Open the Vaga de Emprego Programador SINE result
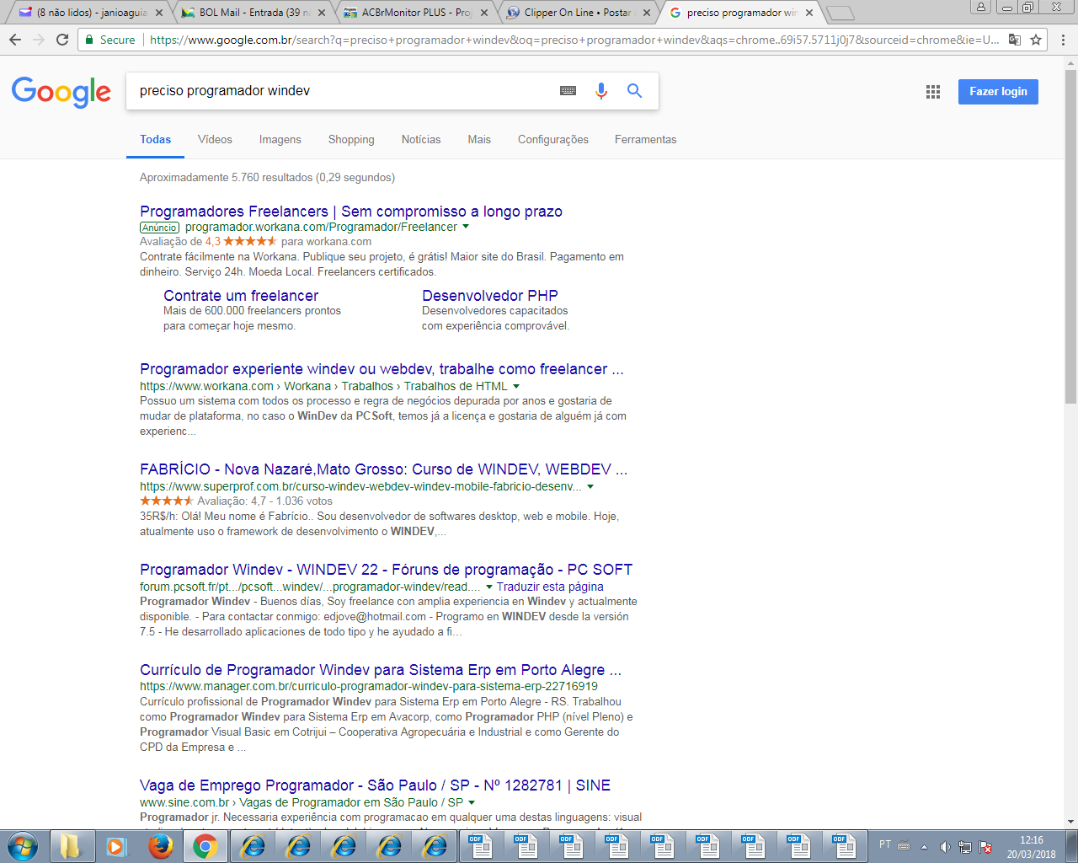 pyautogui.click(x=375, y=785)
